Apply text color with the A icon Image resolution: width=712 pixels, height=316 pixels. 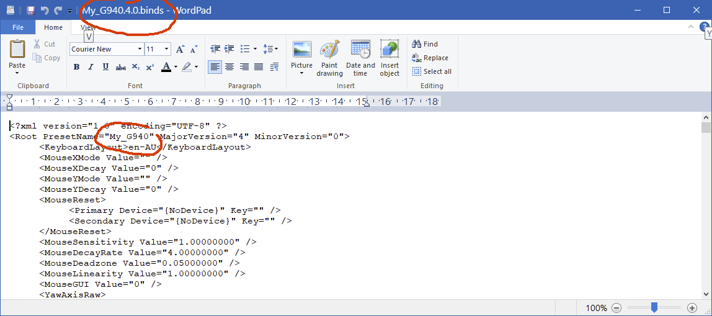pos(166,67)
